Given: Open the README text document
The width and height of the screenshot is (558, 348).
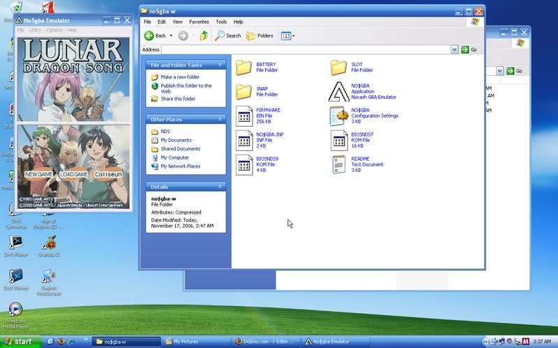Looking at the screenshot, I should click(x=339, y=164).
